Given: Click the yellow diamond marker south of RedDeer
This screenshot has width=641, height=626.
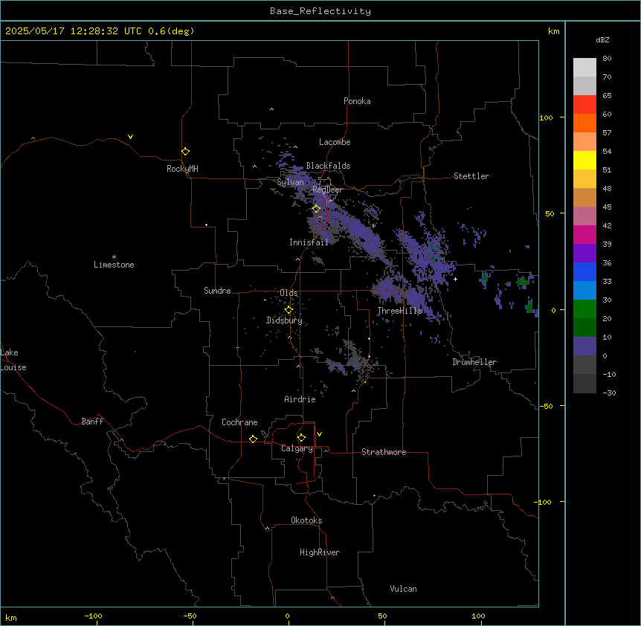Looking at the screenshot, I should point(317,209).
